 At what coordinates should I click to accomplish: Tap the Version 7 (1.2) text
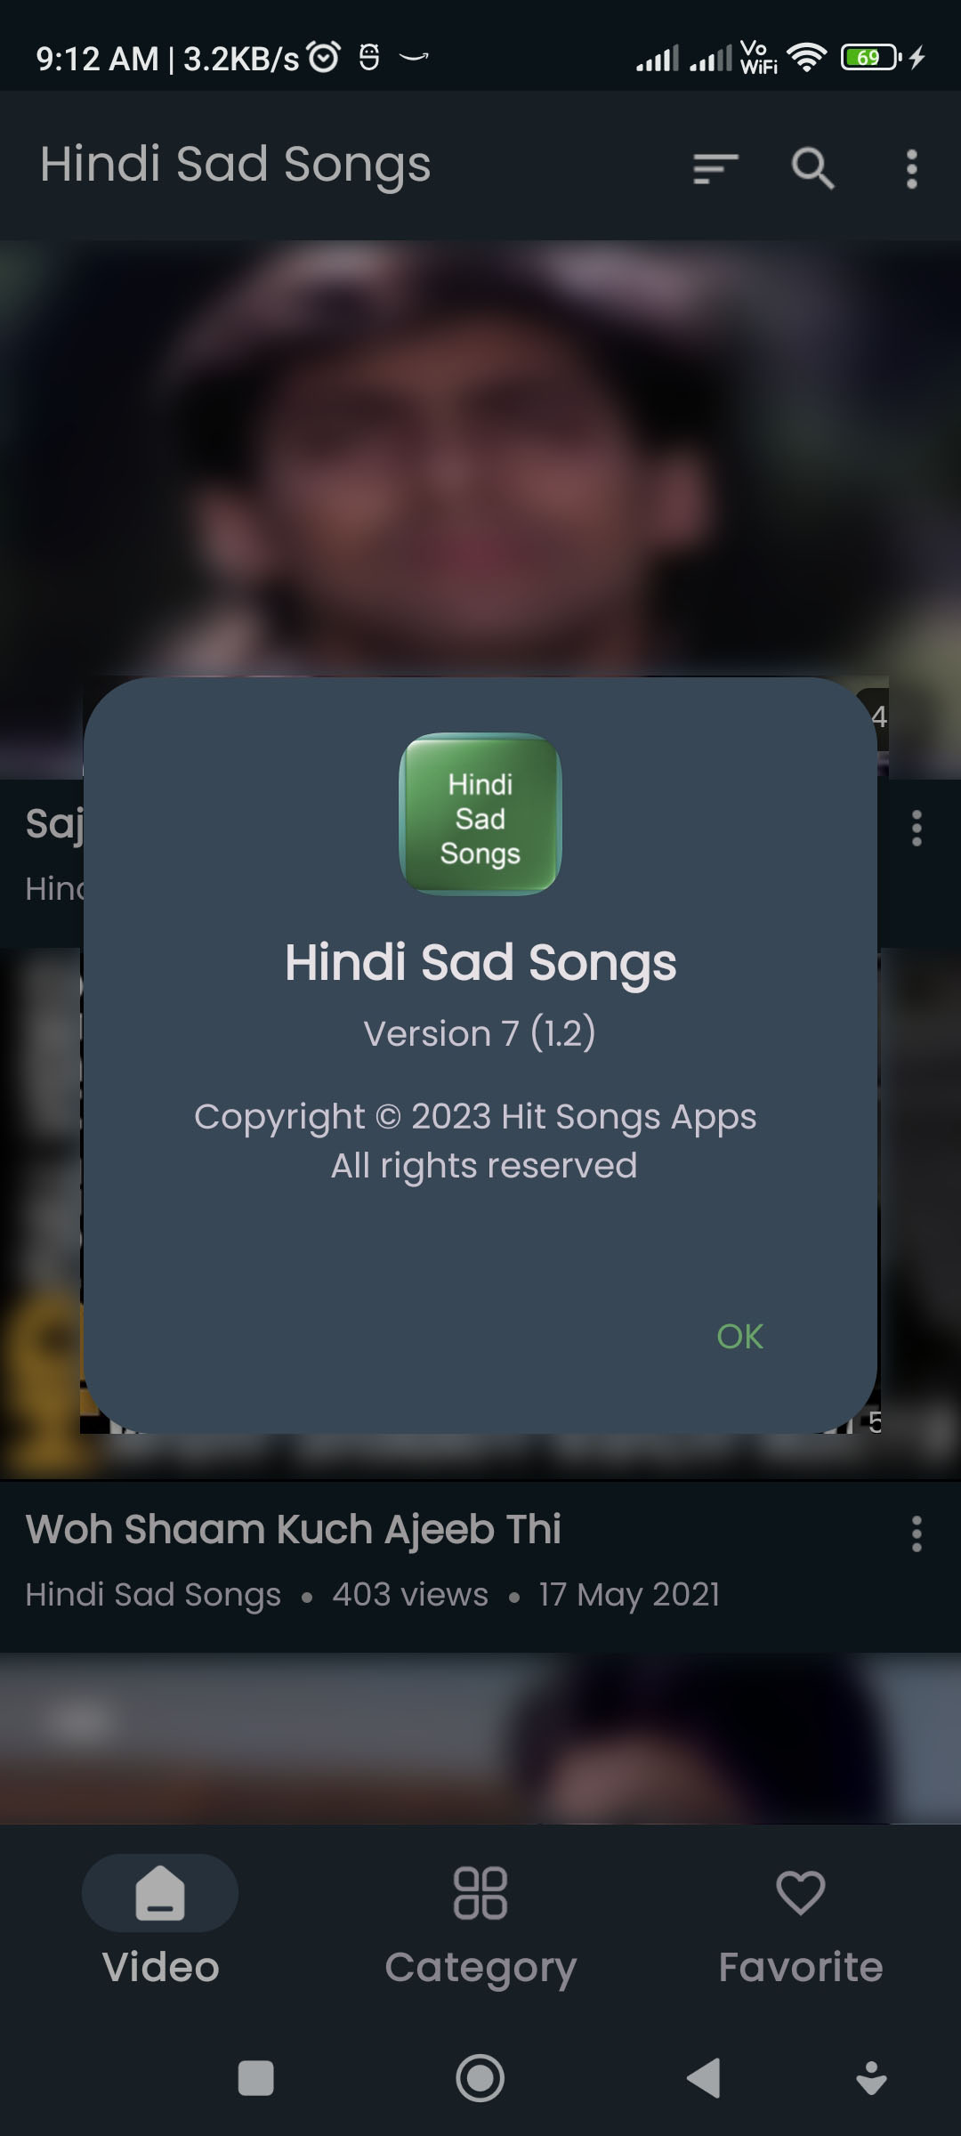480,1033
